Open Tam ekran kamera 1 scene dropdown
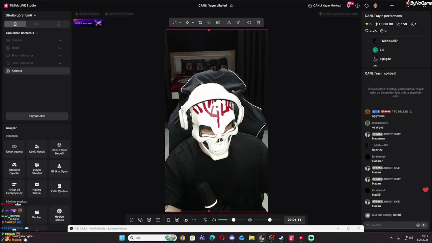This screenshot has width=432, height=243. [x=22, y=33]
